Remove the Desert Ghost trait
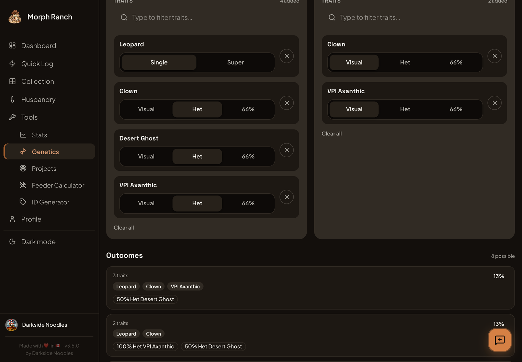522x362 pixels. (x=287, y=150)
